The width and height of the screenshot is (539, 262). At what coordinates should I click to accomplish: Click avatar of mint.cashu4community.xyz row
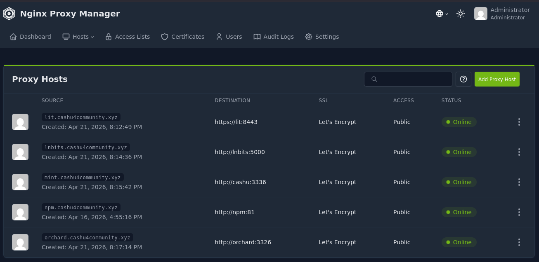pos(20,182)
